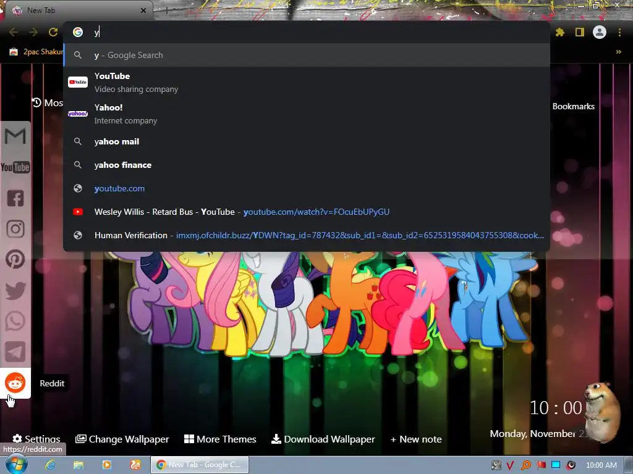Open the Windows Start menu
This screenshot has height=474, width=633.
pyautogui.click(x=16, y=465)
